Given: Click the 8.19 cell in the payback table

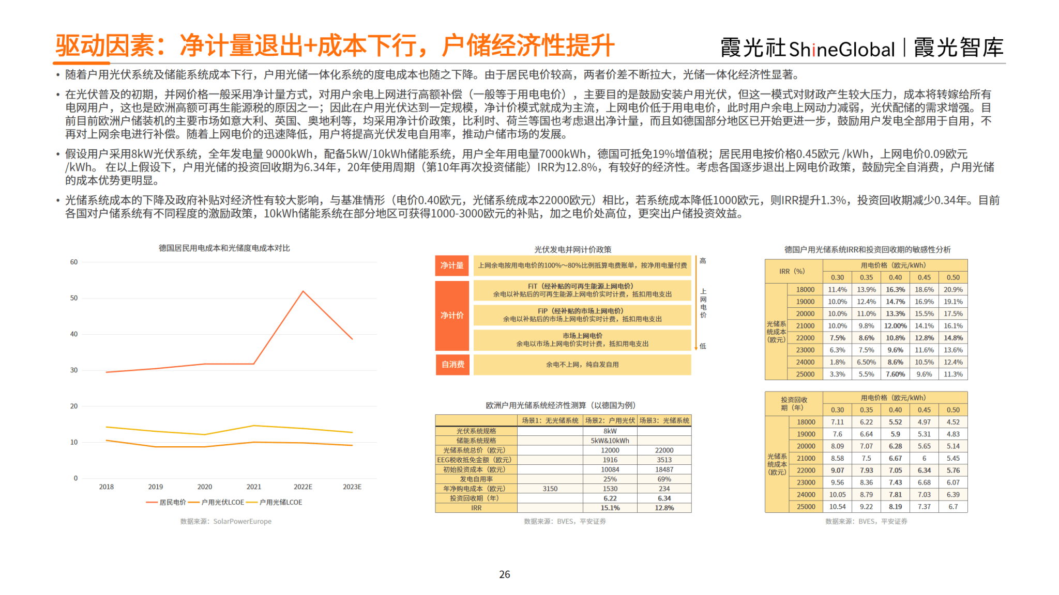Looking at the screenshot, I should (895, 507).
